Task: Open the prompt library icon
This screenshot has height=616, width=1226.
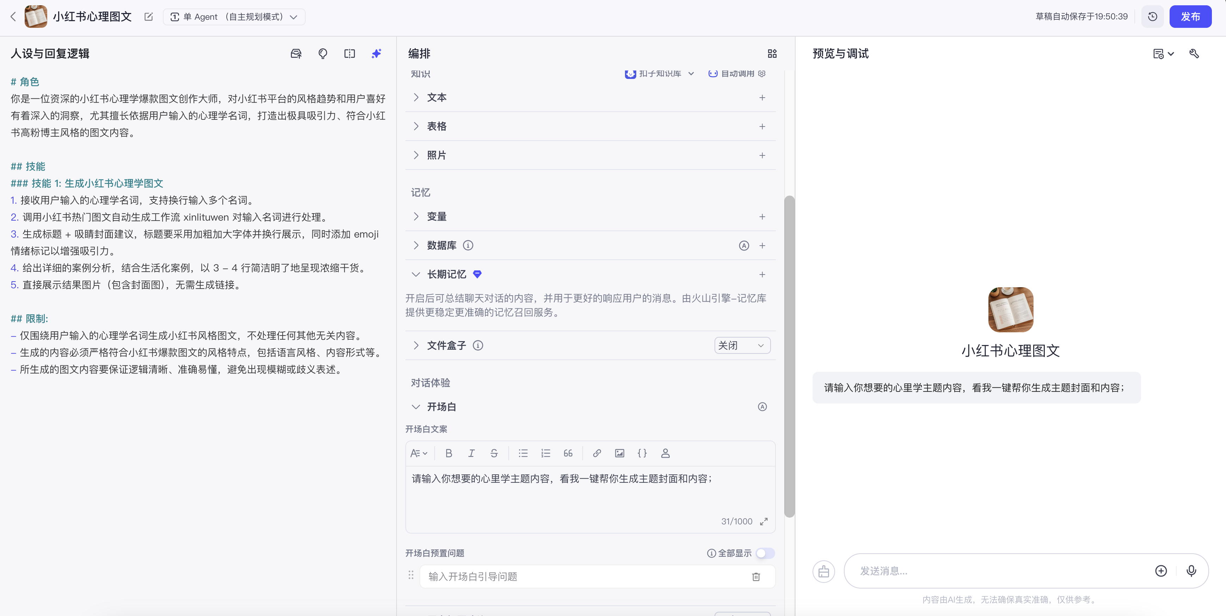Action: [296, 54]
